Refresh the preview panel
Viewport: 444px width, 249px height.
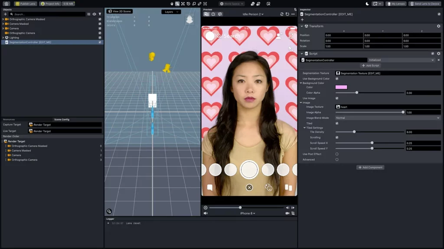(282, 14)
